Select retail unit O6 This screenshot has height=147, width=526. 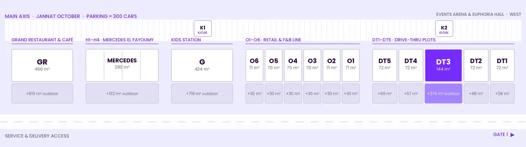tap(254, 65)
